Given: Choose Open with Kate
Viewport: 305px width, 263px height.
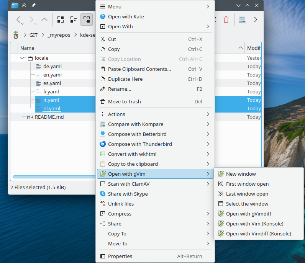Looking at the screenshot, I should point(155,16).
